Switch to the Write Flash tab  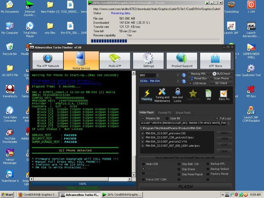pyautogui.click(x=146, y=113)
